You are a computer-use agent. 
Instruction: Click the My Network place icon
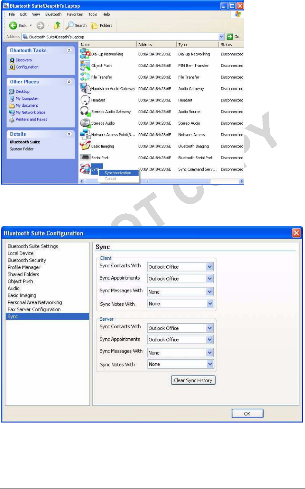tap(12, 113)
